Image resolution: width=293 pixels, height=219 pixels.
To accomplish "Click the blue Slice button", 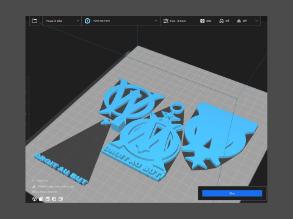I will [232, 193].
